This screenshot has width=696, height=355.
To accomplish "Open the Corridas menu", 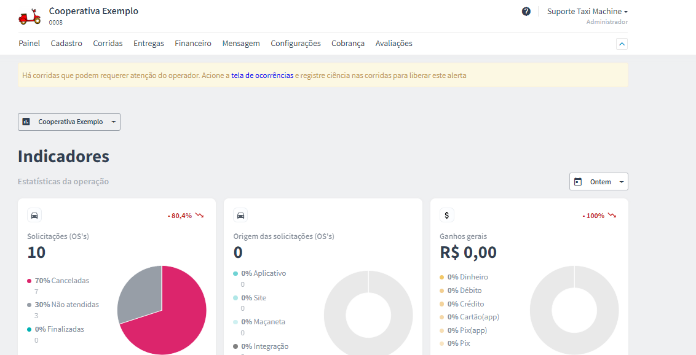I will click(x=108, y=44).
